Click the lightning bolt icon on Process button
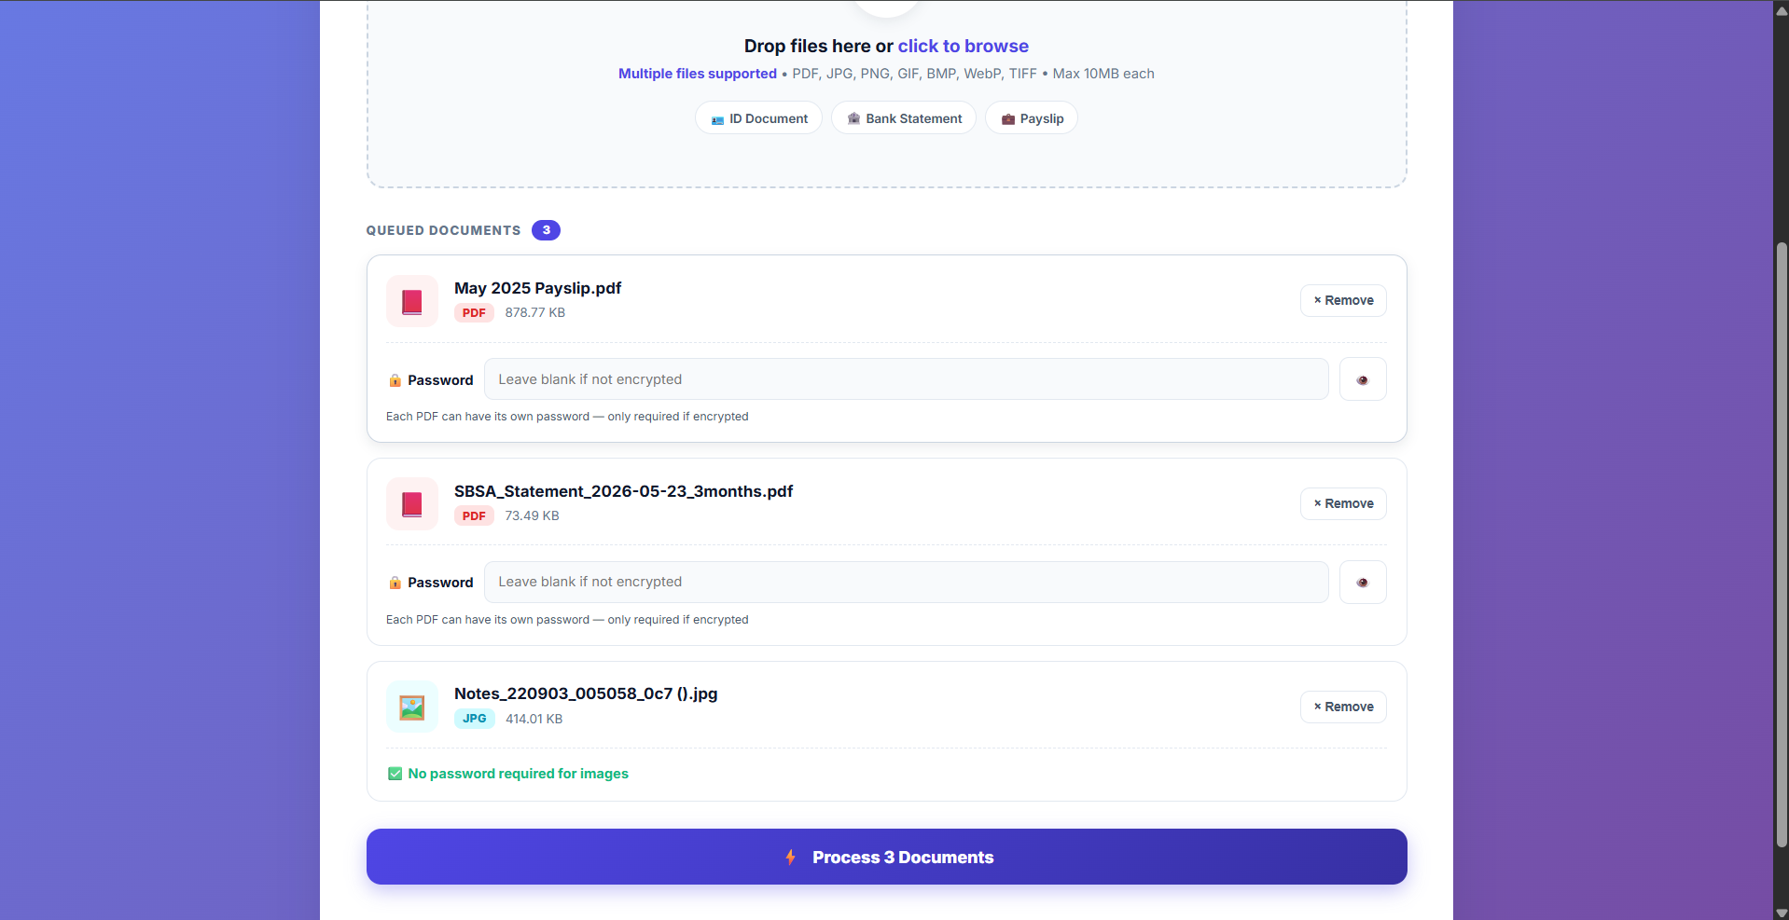 (790, 857)
